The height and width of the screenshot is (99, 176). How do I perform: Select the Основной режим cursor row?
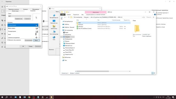coord(23,25)
